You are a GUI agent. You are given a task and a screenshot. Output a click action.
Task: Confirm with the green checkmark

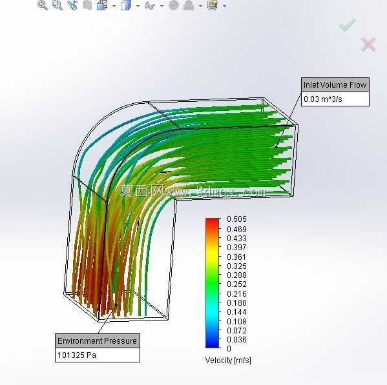pyautogui.click(x=348, y=25)
